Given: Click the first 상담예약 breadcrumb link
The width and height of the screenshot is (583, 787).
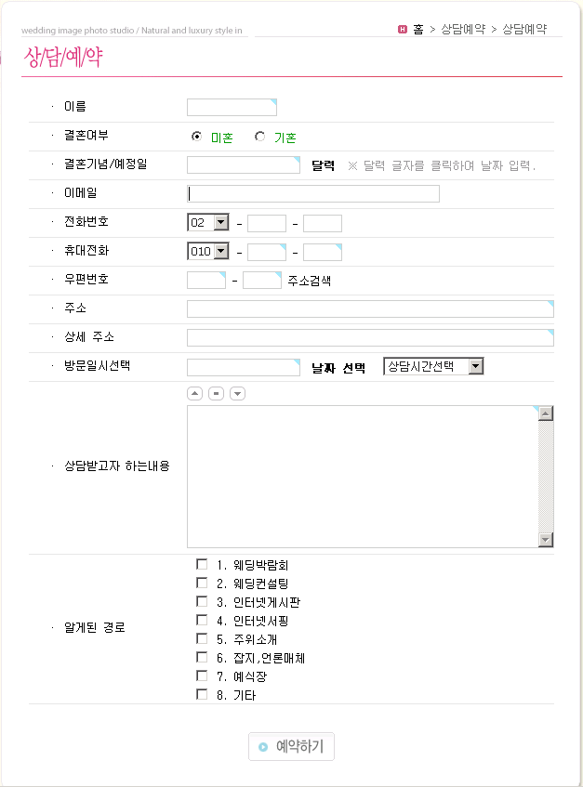Looking at the screenshot, I should click(x=463, y=29).
